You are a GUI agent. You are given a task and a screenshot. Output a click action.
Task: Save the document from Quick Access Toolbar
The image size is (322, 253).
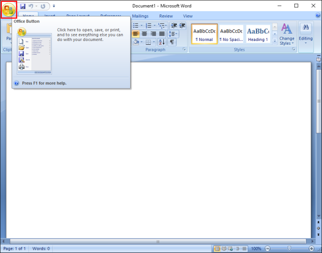[22, 6]
